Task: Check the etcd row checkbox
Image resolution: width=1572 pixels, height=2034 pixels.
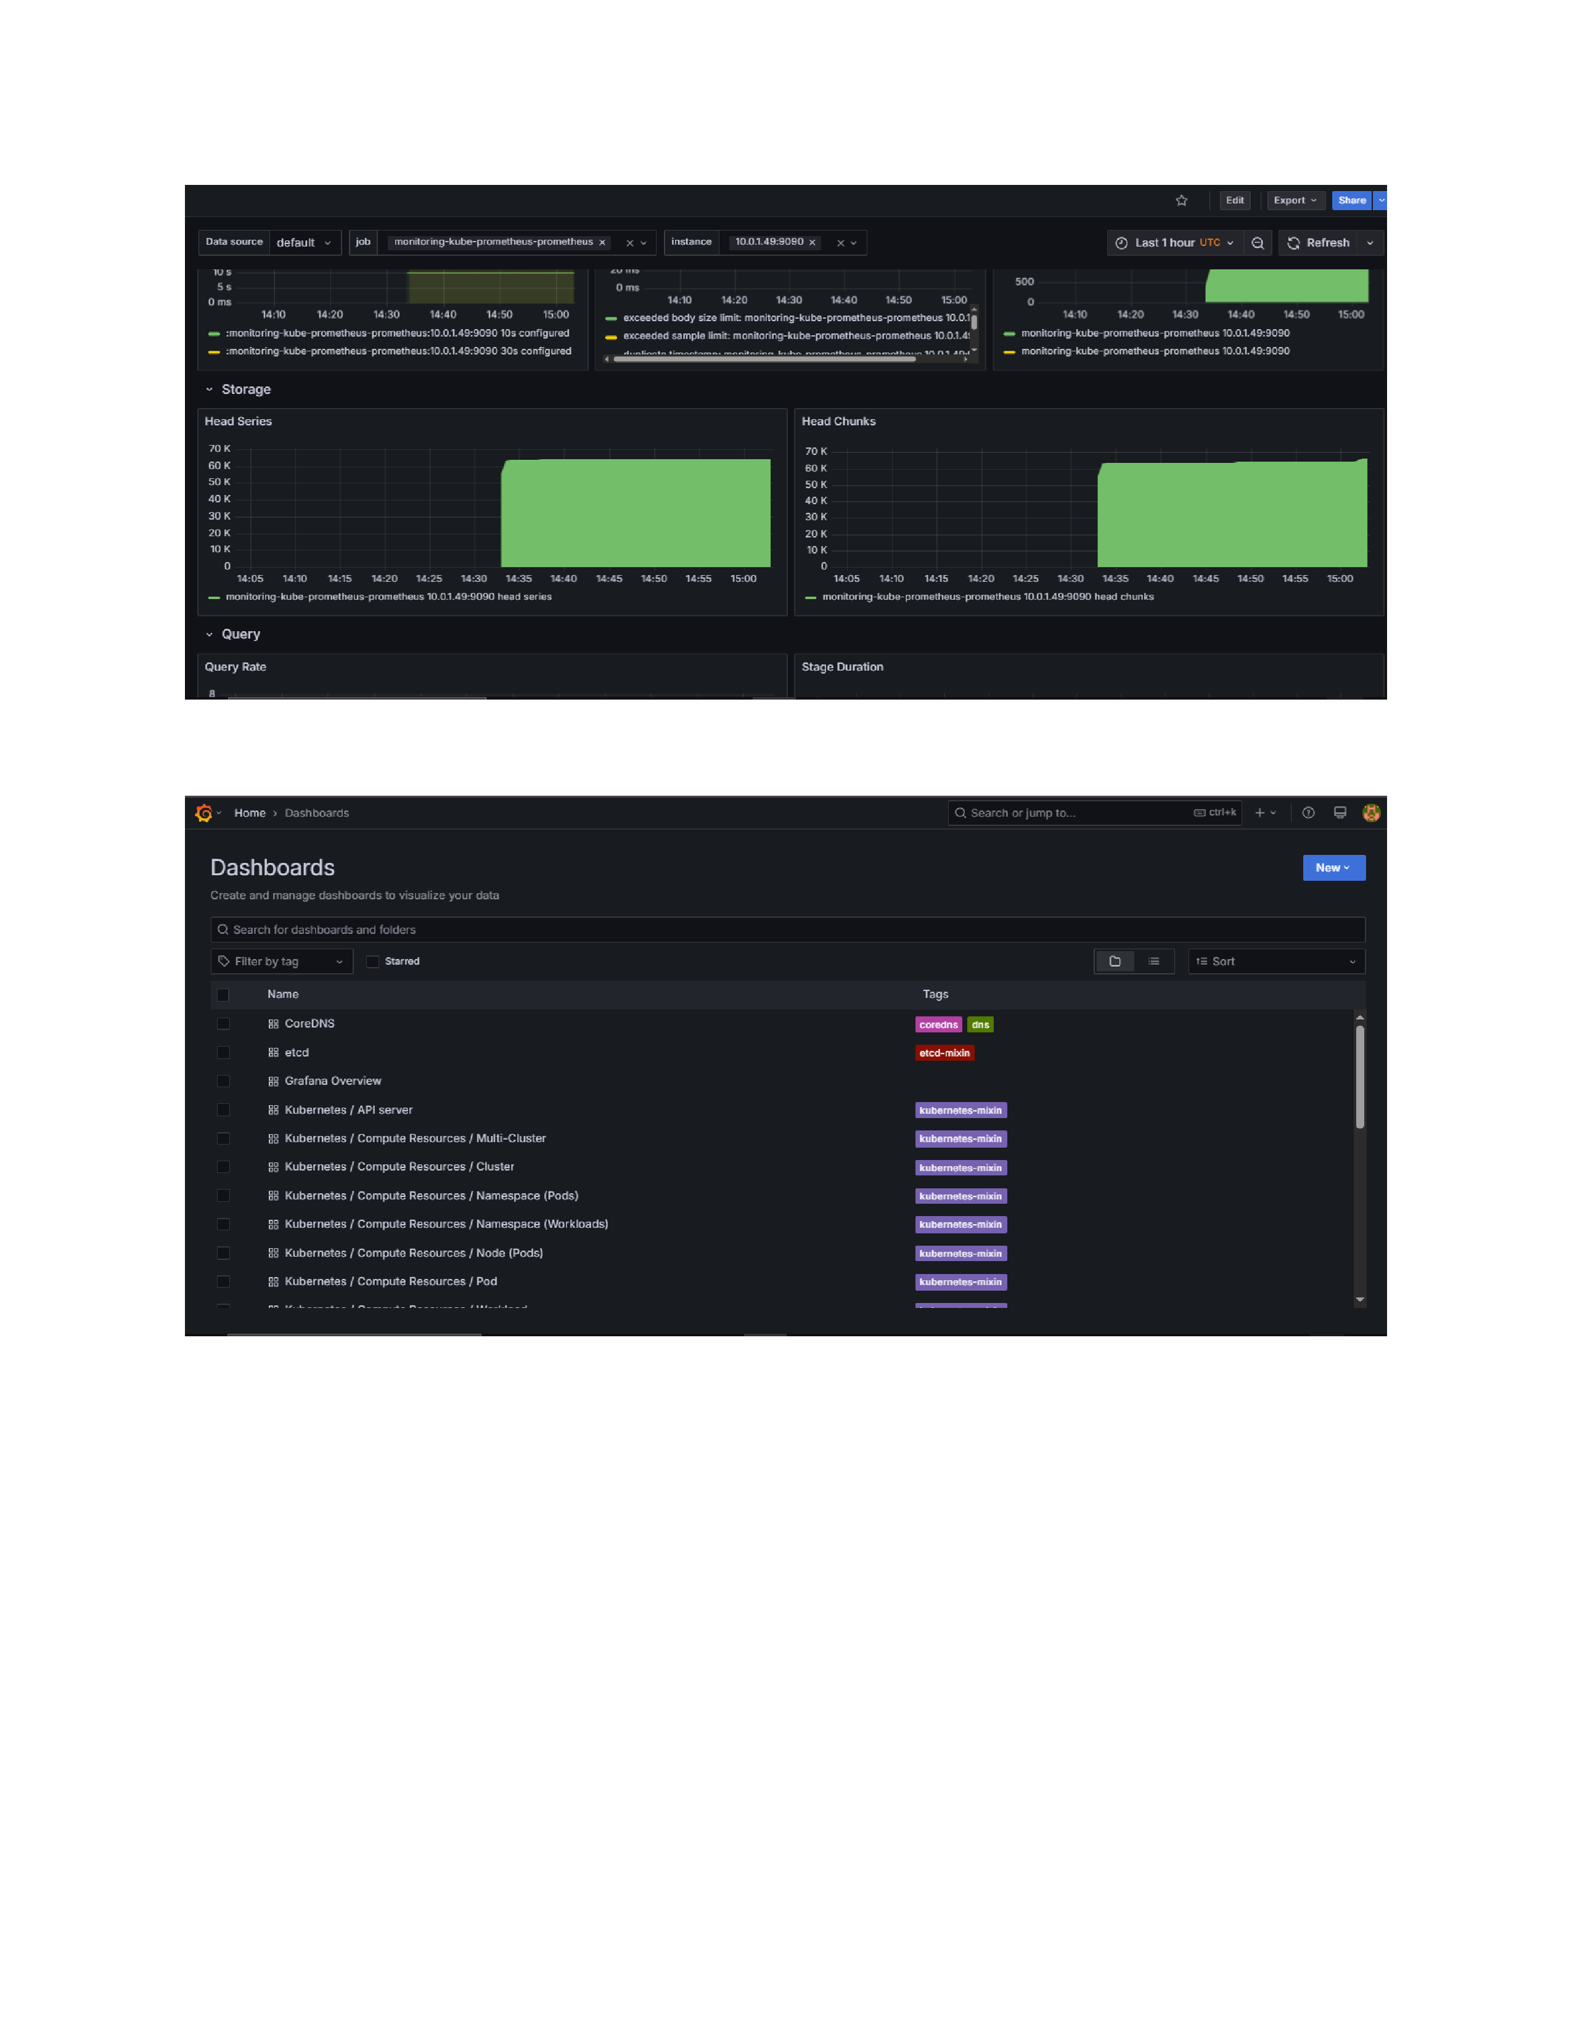Action: click(223, 1052)
